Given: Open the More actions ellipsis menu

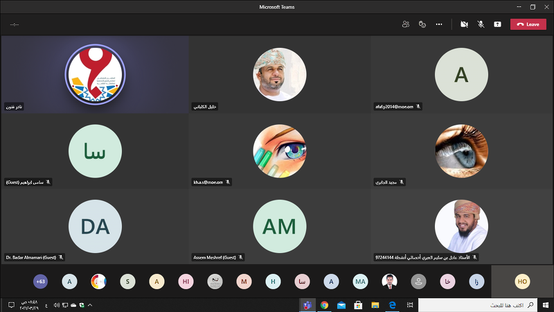Looking at the screenshot, I should [439, 24].
